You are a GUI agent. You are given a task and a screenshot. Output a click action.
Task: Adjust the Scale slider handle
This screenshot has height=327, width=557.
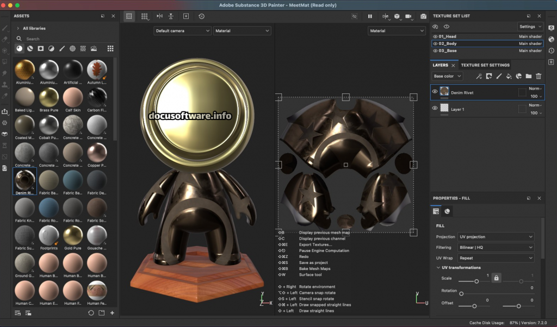tap(476, 281)
